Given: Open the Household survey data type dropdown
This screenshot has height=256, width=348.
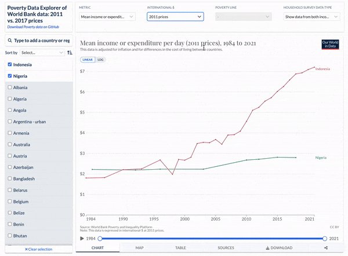Looking at the screenshot, I should pos(311,17).
